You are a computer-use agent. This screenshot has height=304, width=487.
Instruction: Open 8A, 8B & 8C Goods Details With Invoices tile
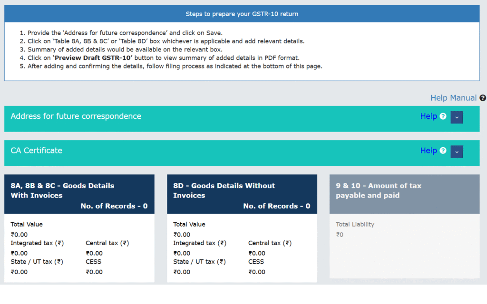pos(62,190)
